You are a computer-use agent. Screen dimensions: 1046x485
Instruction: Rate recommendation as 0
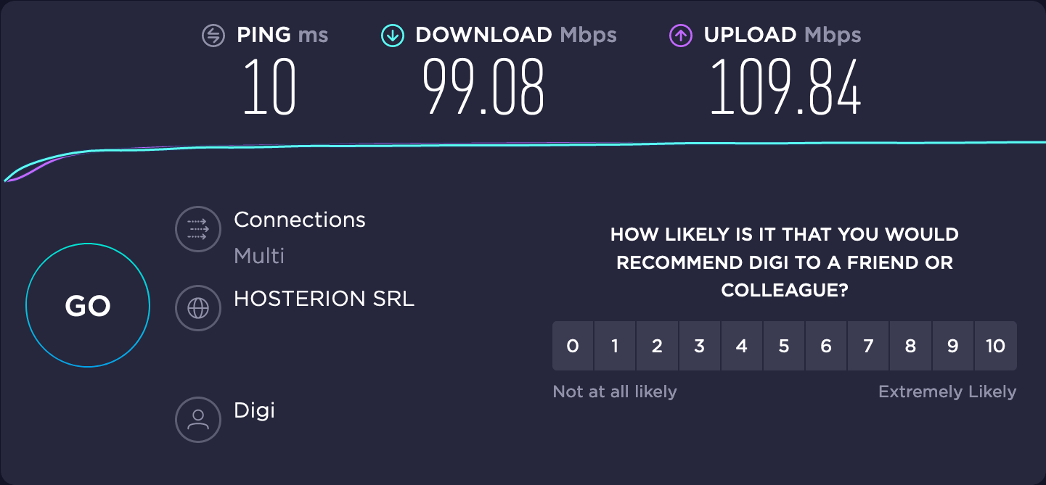click(x=573, y=346)
